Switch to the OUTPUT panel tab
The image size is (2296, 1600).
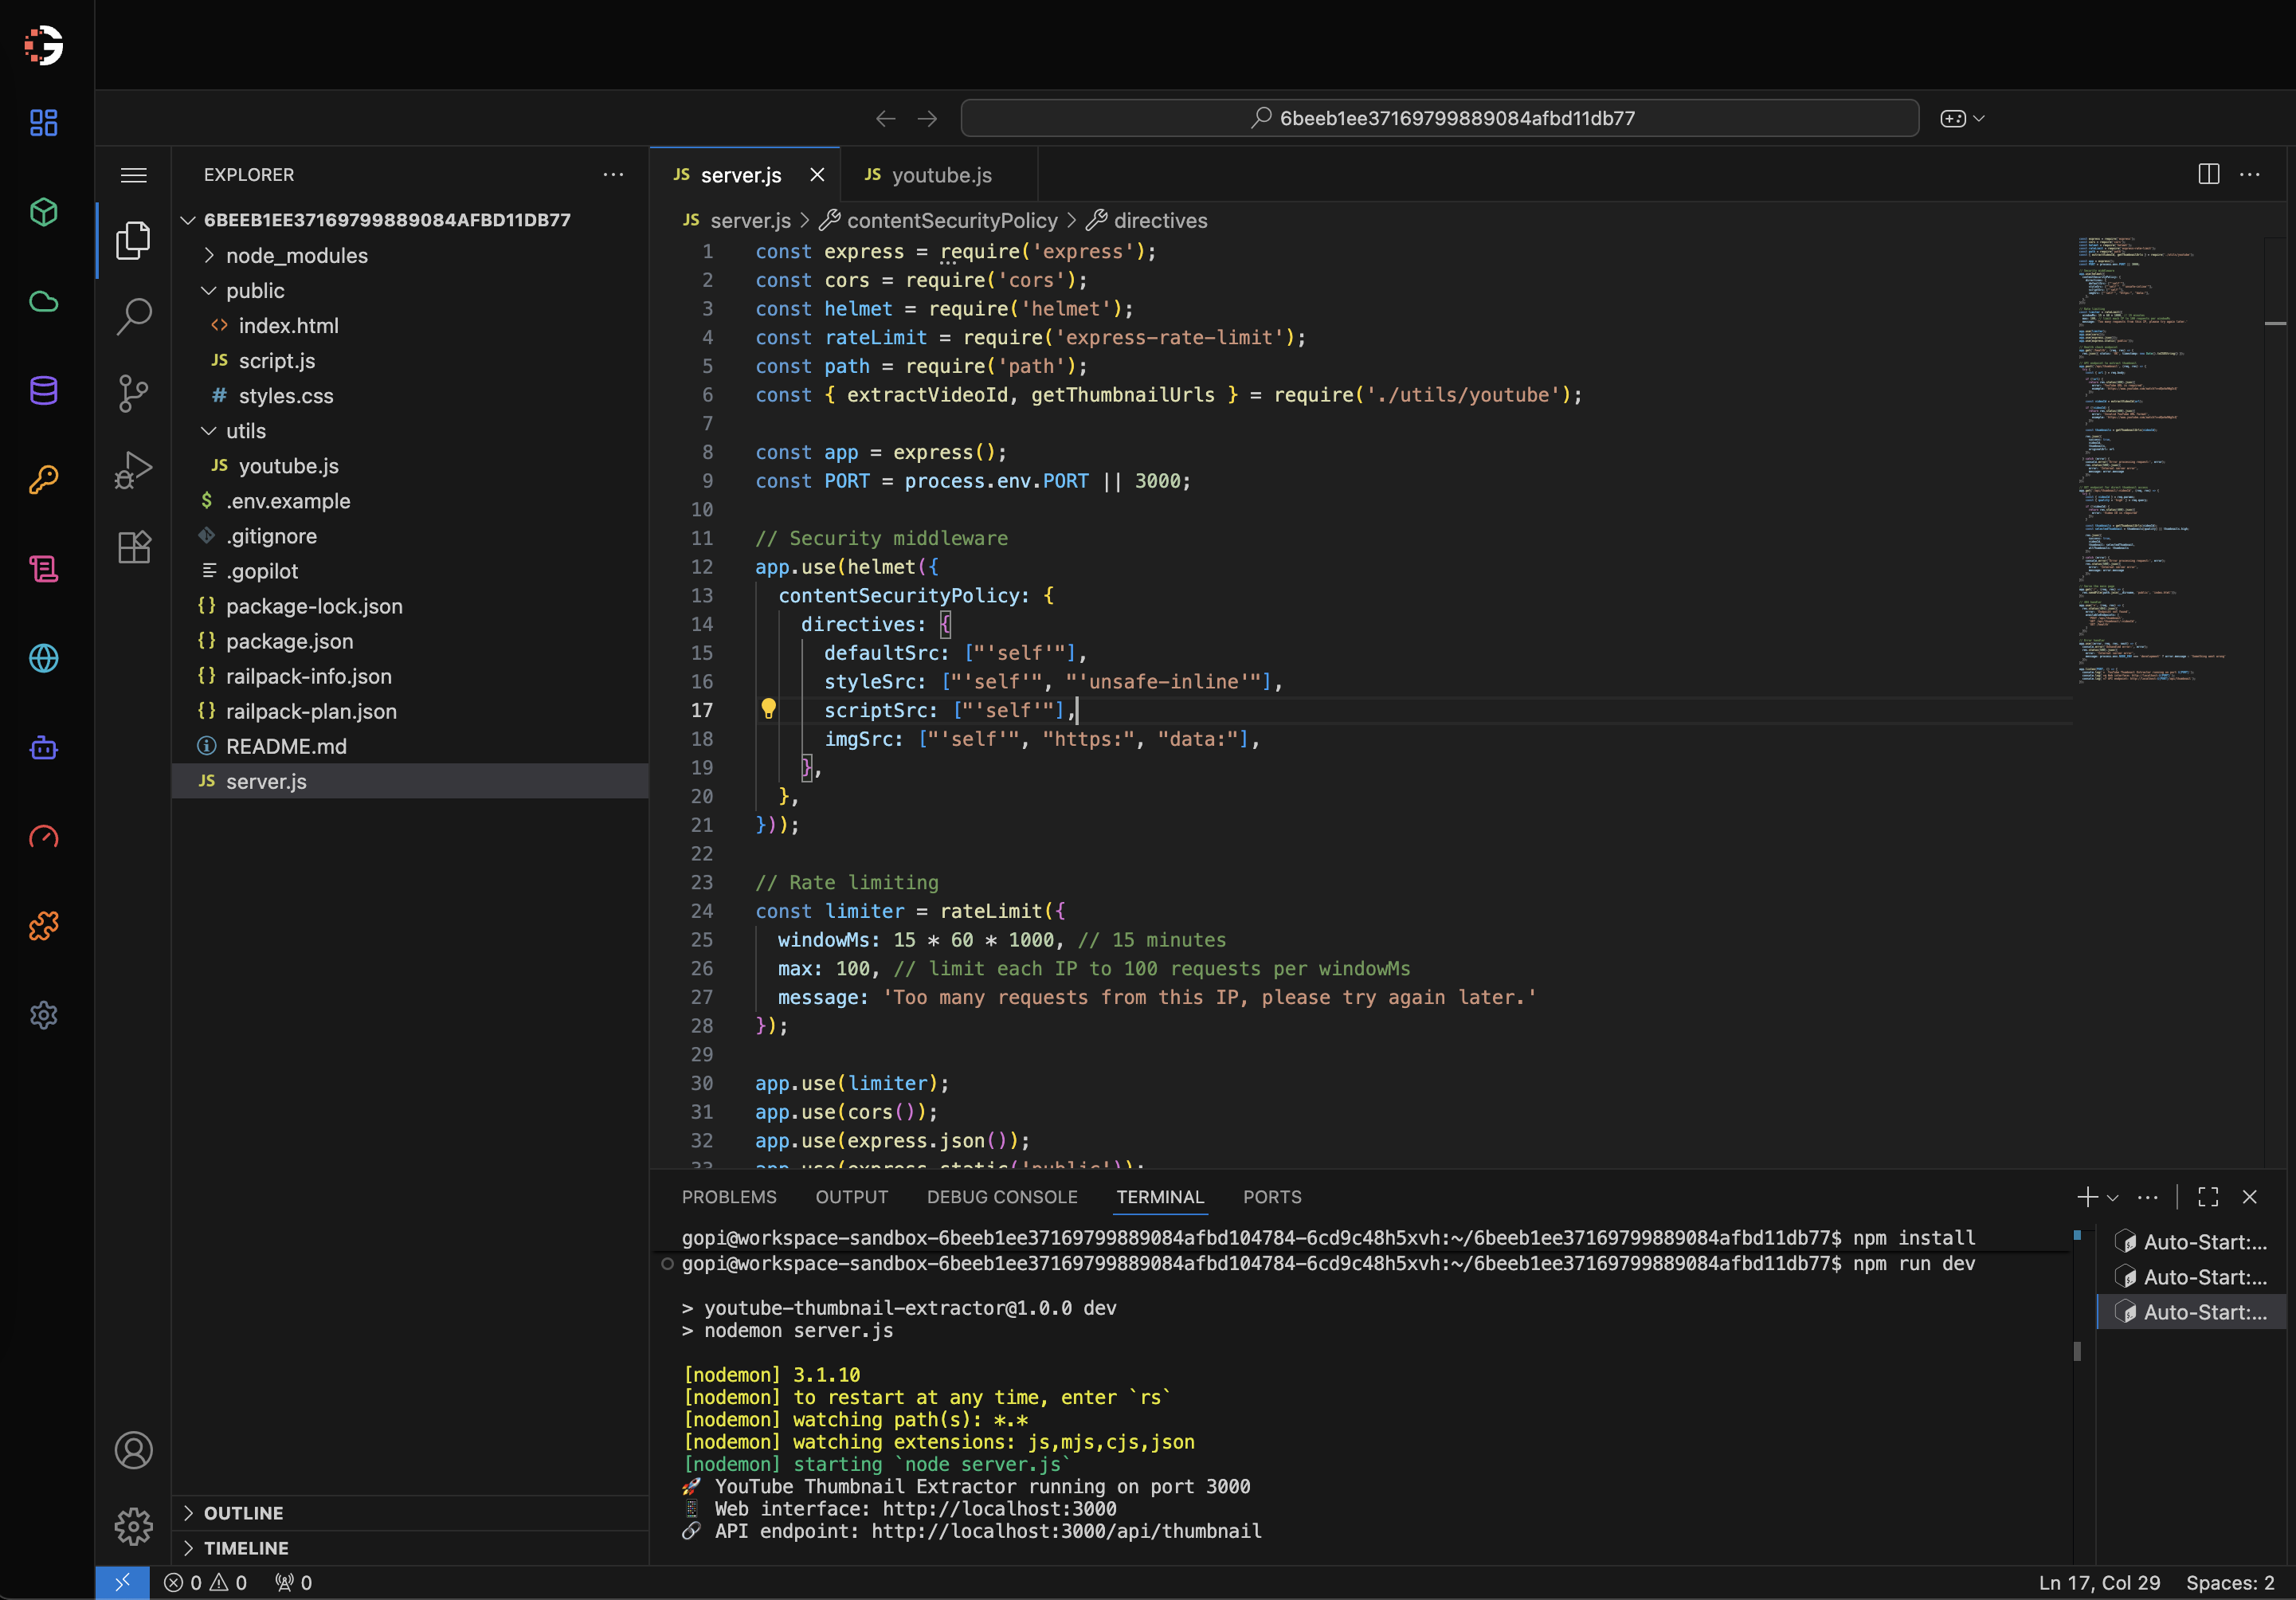(x=851, y=1197)
